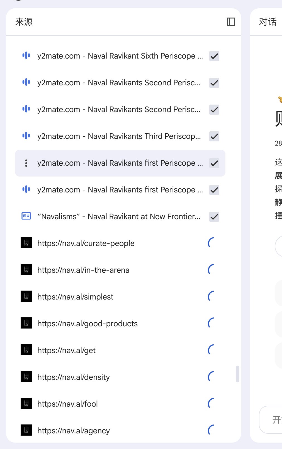The height and width of the screenshot is (449, 282).
Task: Click the audio icon of the Third Periscope source
Action: 26,136
